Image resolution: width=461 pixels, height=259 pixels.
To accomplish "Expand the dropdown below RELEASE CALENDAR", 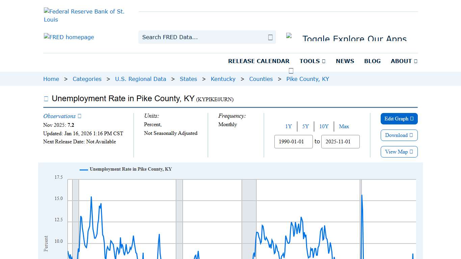I will pos(291,70).
